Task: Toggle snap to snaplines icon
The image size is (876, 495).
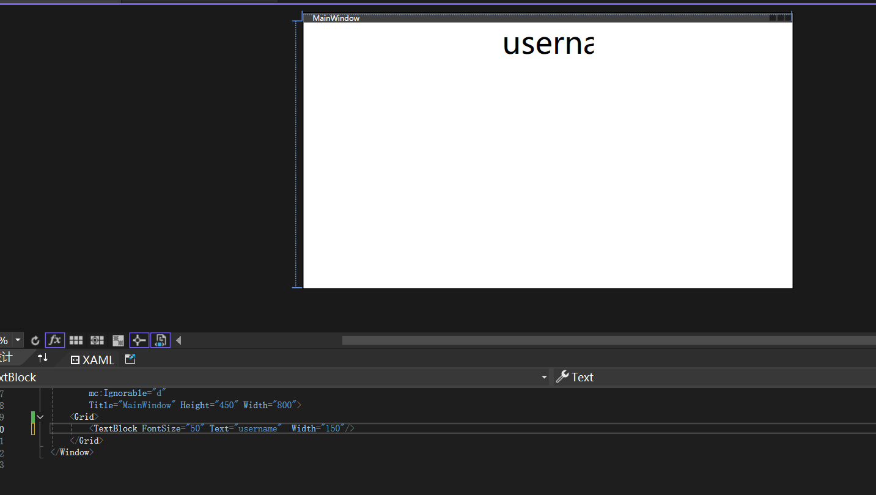Action: point(139,340)
